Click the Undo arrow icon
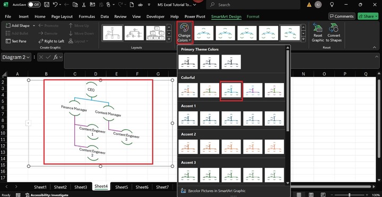This screenshot has height=197, width=382. tap(55, 5)
